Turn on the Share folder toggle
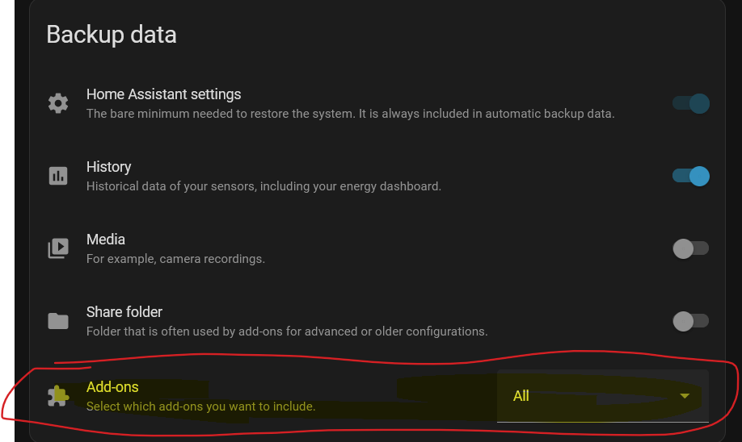 tap(691, 321)
